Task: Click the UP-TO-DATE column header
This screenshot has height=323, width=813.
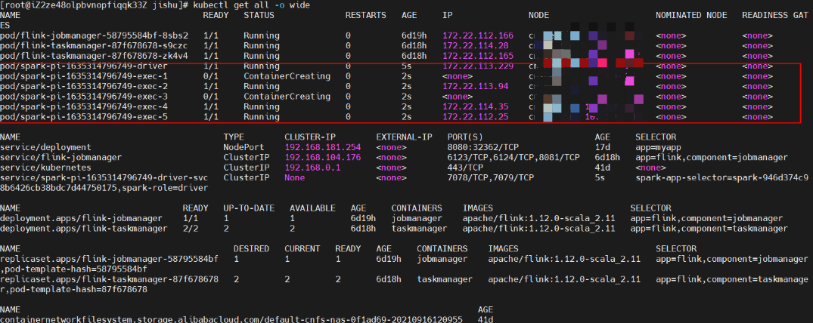Action: 249,208
